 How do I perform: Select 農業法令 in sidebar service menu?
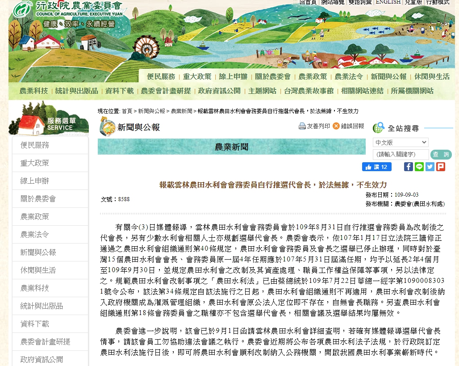[50, 235]
